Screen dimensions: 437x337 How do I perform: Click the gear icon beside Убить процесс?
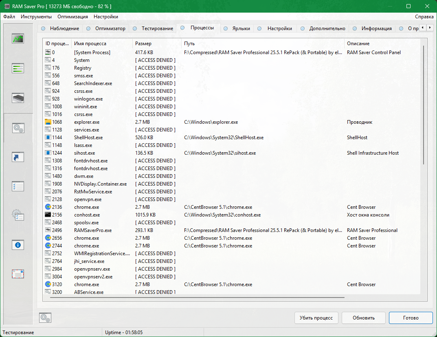click(45, 317)
